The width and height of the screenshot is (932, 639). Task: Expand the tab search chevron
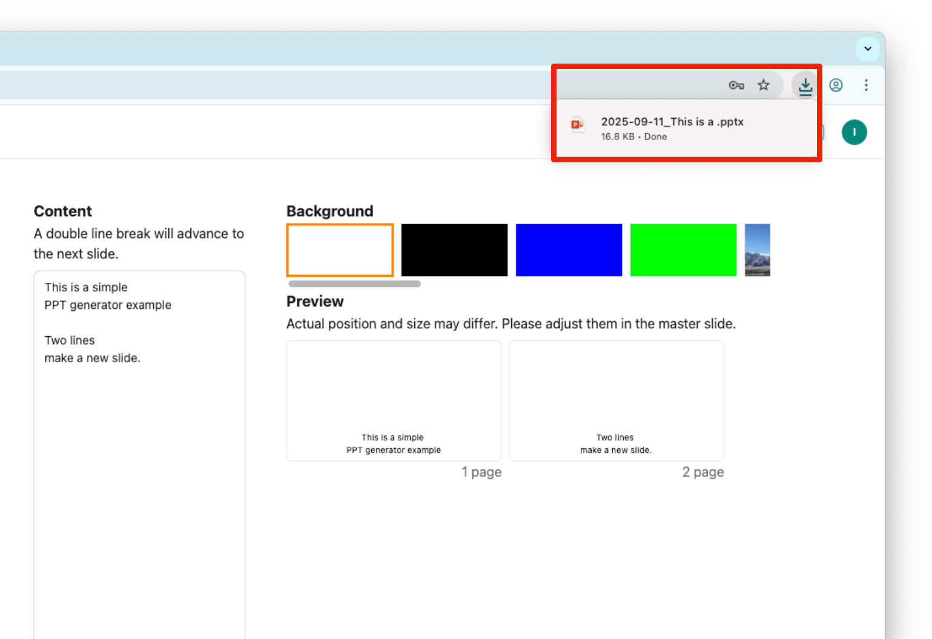point(867,49)
